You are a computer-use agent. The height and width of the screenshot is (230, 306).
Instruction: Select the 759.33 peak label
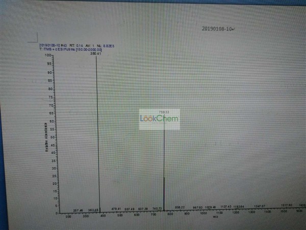[164, 111]
